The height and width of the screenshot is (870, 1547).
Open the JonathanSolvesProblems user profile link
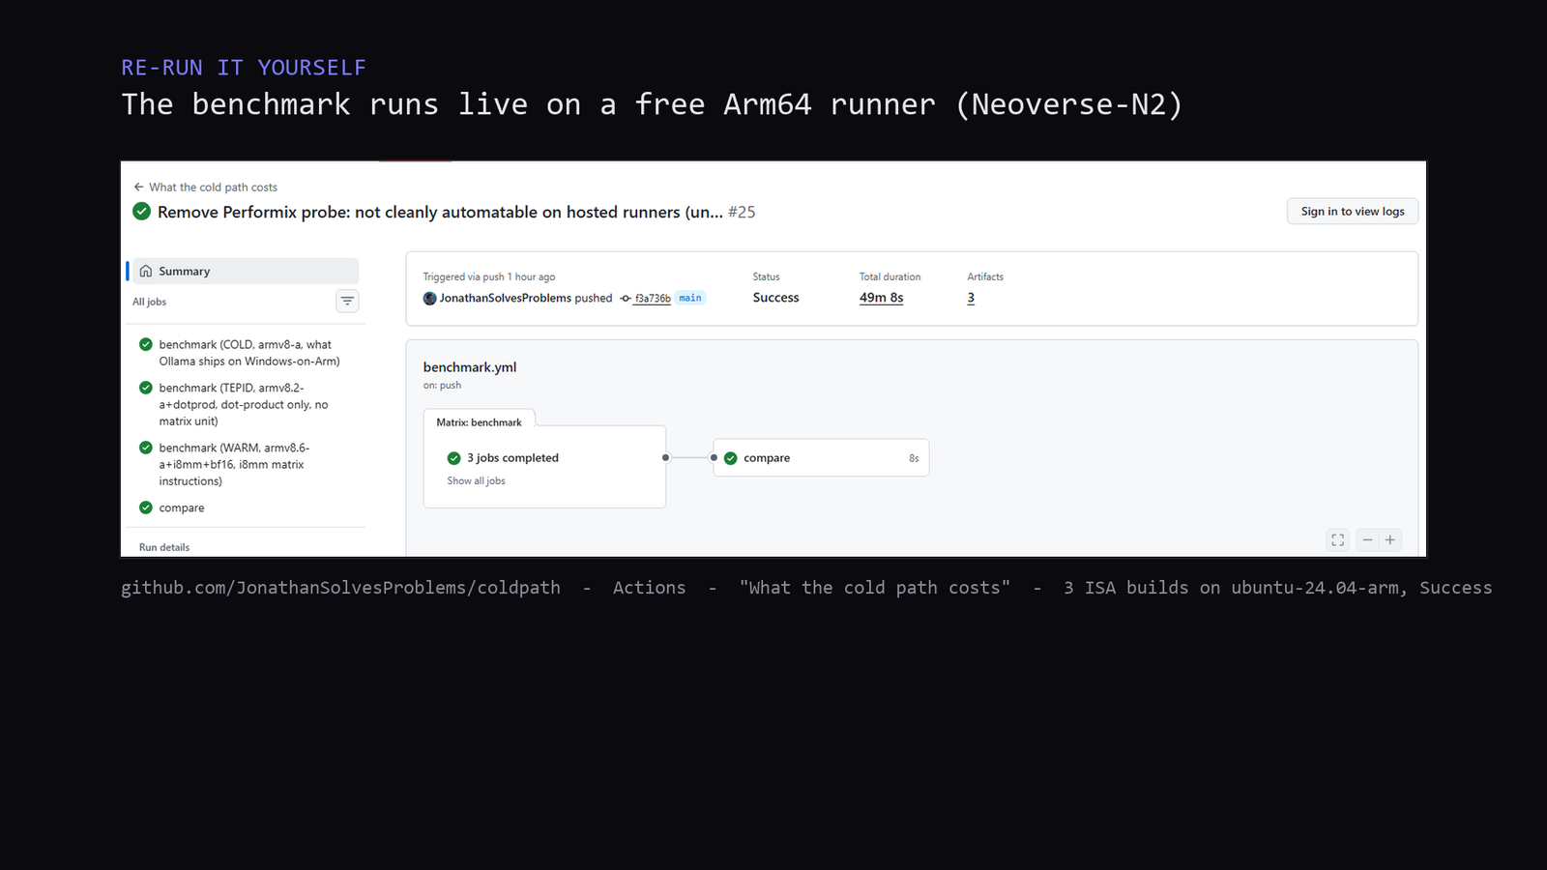coord(505,298)
